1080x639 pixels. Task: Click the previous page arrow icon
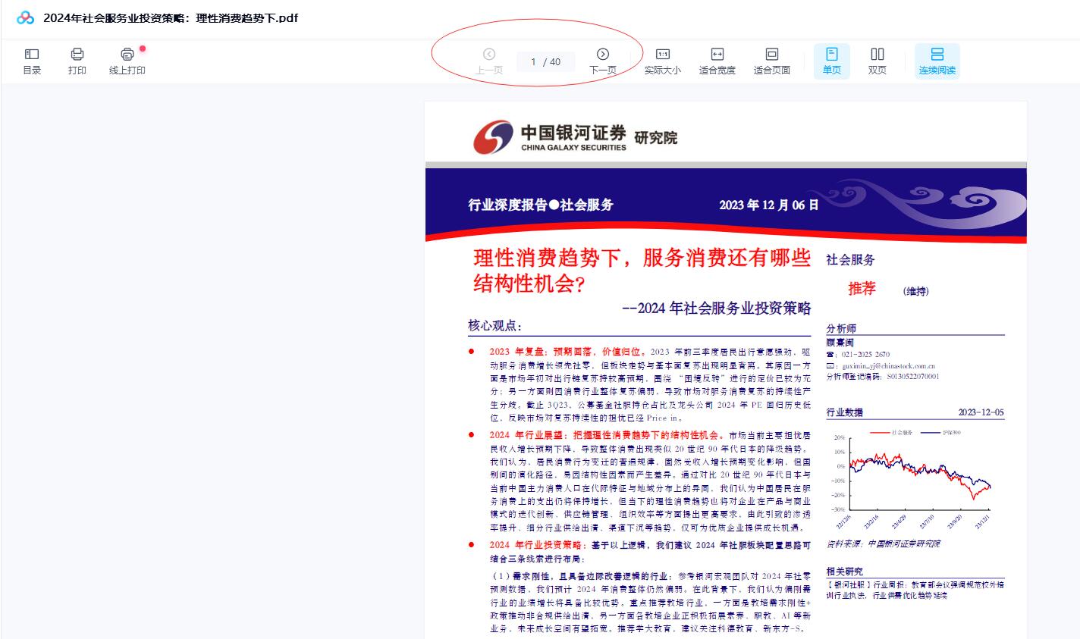click(x=489, y=54)
